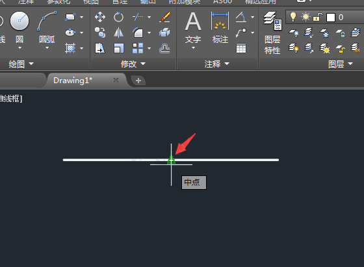Screen dimensions: 364x267
Task: Click the layer Off tool icon
Action: 293,33
